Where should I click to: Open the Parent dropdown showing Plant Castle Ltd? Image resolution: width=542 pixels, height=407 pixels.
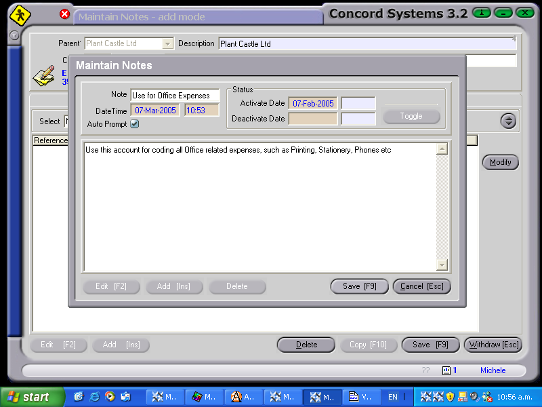(169, 43)
